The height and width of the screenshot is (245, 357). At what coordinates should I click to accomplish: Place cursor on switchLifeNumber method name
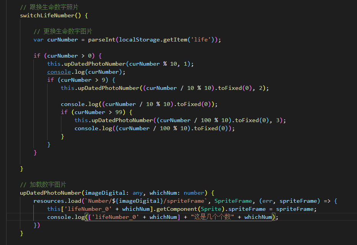(x=47, y=15)
